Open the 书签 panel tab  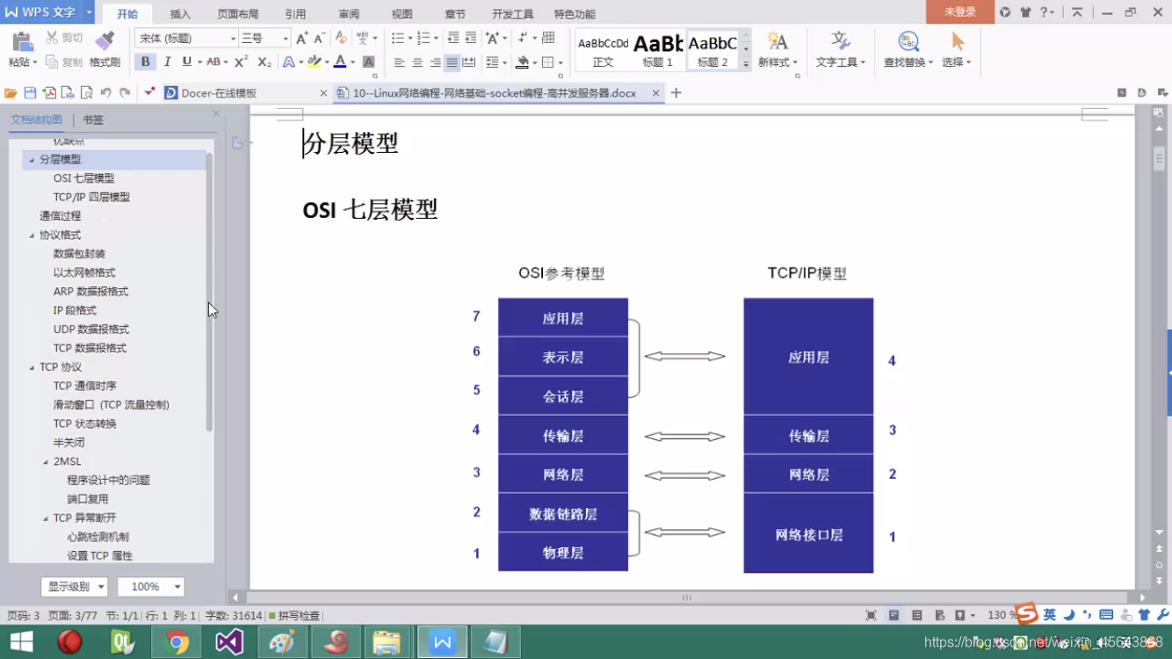(92, 120)
